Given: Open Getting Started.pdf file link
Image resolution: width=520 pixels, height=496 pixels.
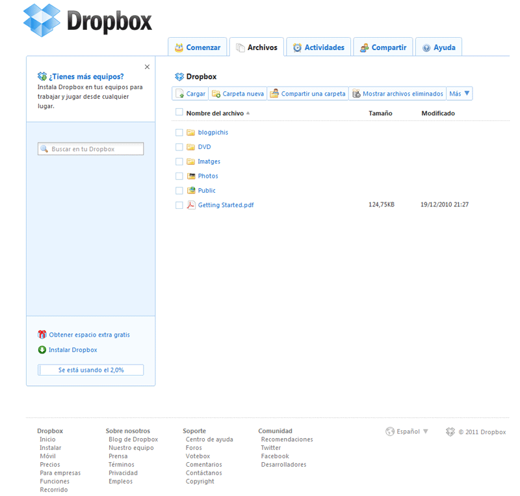Looking at the screenshot, I should (x=226, y=205).
